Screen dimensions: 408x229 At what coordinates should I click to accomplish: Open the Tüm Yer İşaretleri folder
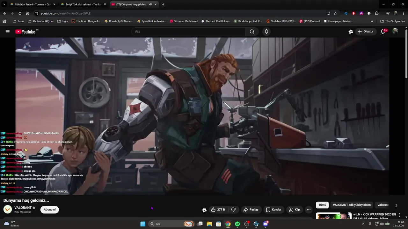coord(392,21)
